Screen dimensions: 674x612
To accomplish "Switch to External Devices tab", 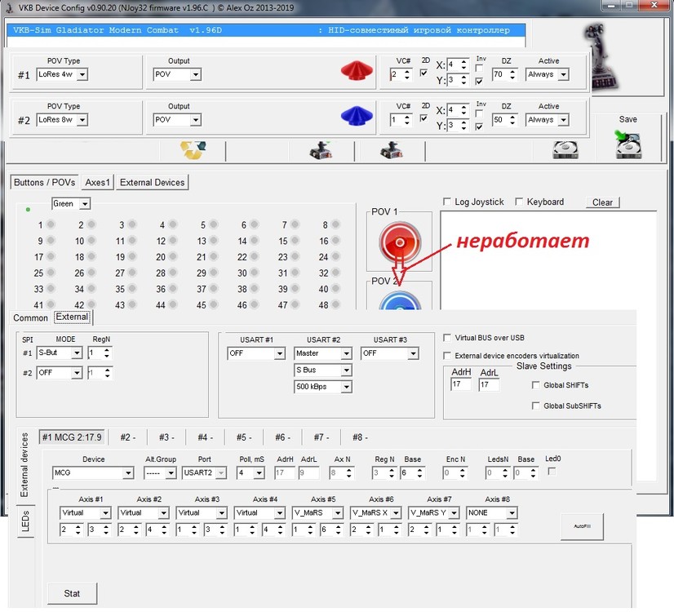I will point(152,182).
